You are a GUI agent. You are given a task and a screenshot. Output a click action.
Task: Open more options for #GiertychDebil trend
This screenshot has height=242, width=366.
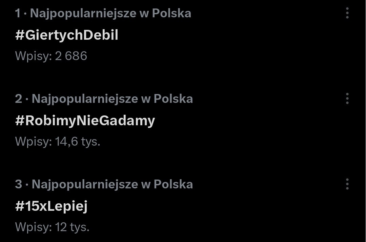[x=347, y=13]
